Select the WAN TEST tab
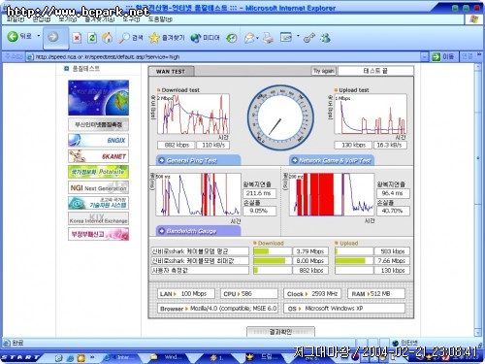This screenshot has width=485, height=364. pos(171,72)
